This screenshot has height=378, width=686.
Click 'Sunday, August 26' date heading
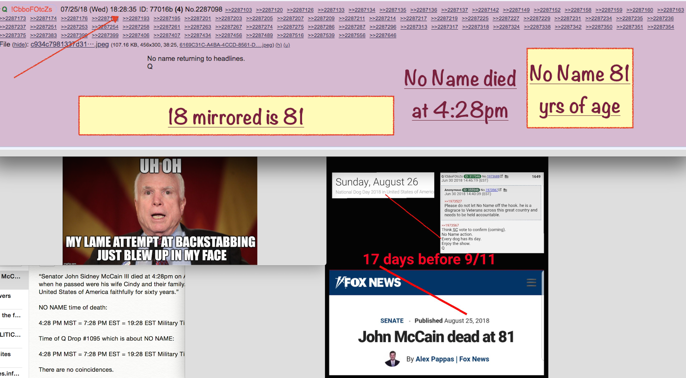376,182
